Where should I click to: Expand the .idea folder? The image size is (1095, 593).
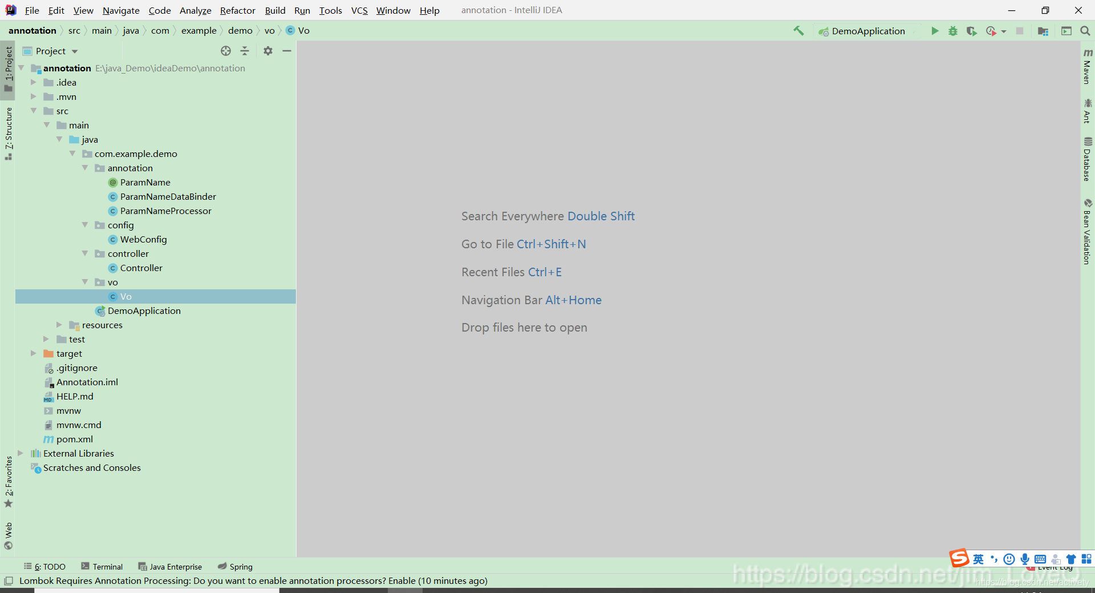pyautogui.click(x=34, y=82)
